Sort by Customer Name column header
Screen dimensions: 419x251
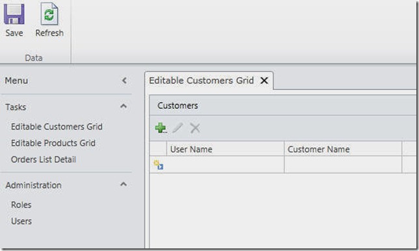point(343,149)
